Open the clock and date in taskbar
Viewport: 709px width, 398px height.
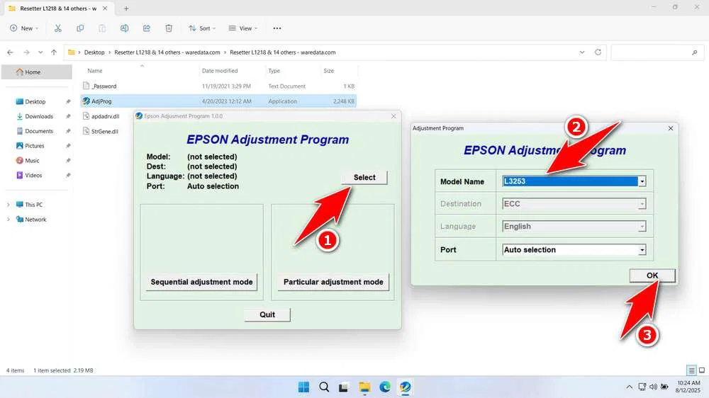pyautogui.click(x=688, y=387)
